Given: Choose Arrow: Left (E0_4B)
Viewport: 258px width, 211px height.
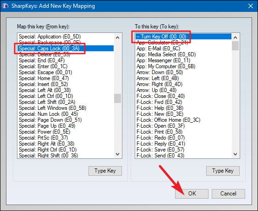Looking at the screenshot, I should pos(183,78).
